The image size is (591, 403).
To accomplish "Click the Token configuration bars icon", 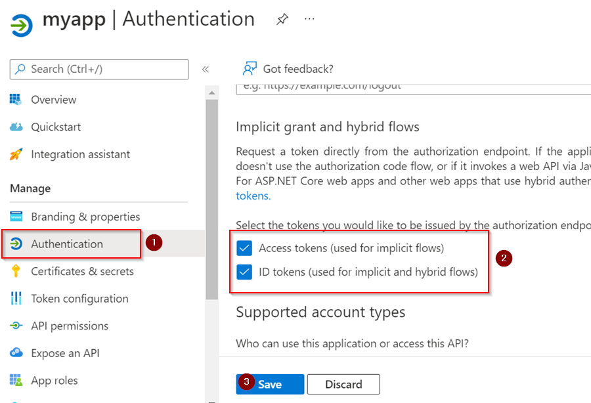I will (x=16, y=298).
